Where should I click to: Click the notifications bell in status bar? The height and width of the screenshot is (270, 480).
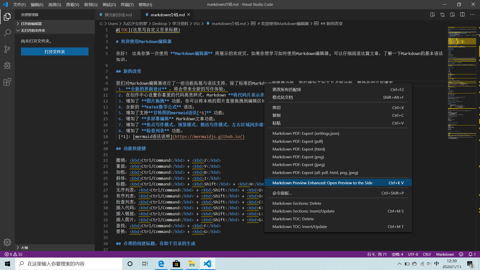coord(472,254)
